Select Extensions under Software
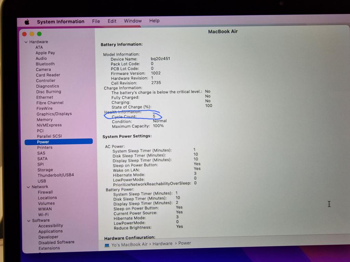The height and width of the screenshot is (262, 350). pos(49,248)
